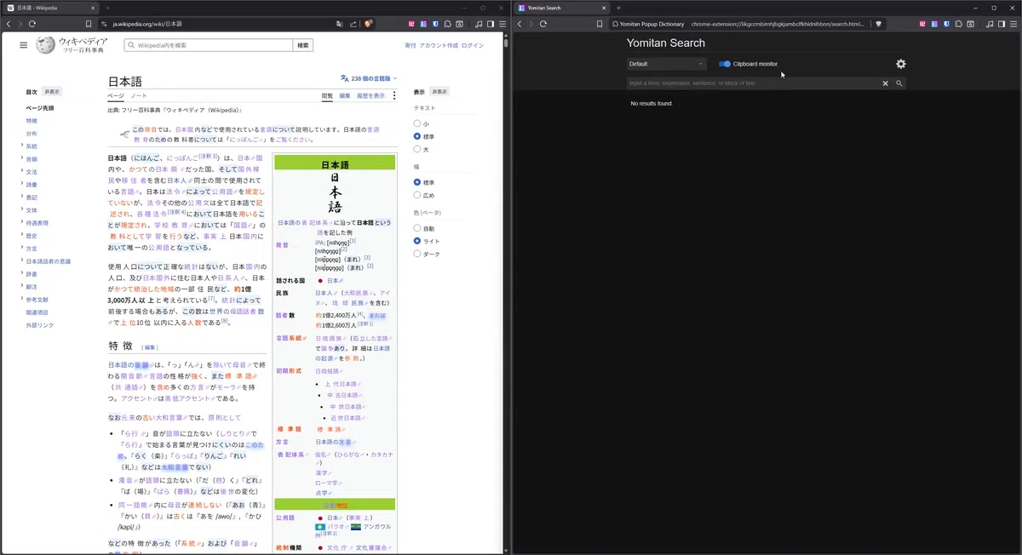Open the ログイン link

(473, 45)
